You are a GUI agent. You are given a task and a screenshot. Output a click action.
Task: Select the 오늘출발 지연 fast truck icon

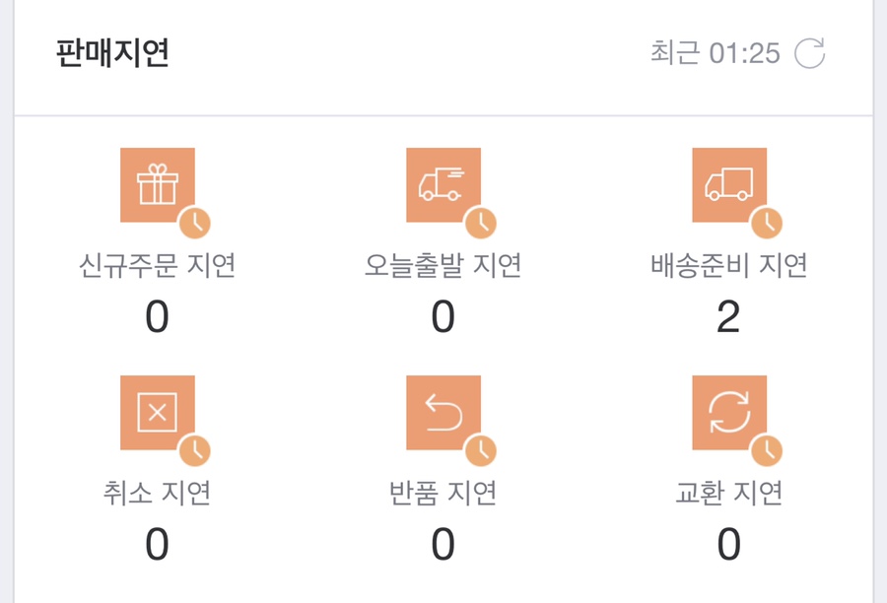coord(443,185)
